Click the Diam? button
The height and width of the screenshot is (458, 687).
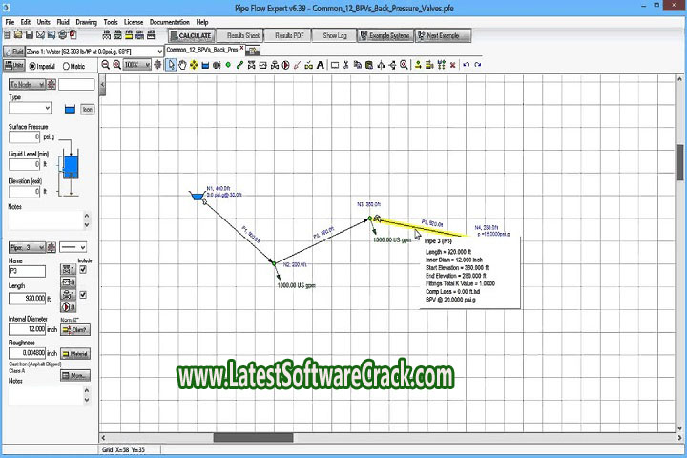click(75, 330)
